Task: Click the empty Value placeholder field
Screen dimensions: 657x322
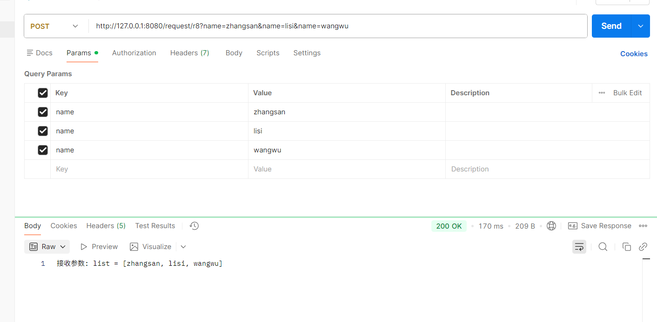Action: click(347, 169)
